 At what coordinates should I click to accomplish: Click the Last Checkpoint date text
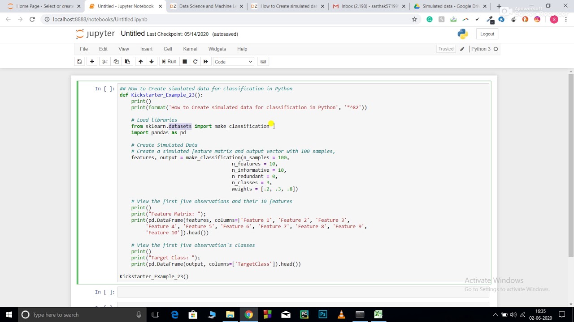click(x=178, y=34)
